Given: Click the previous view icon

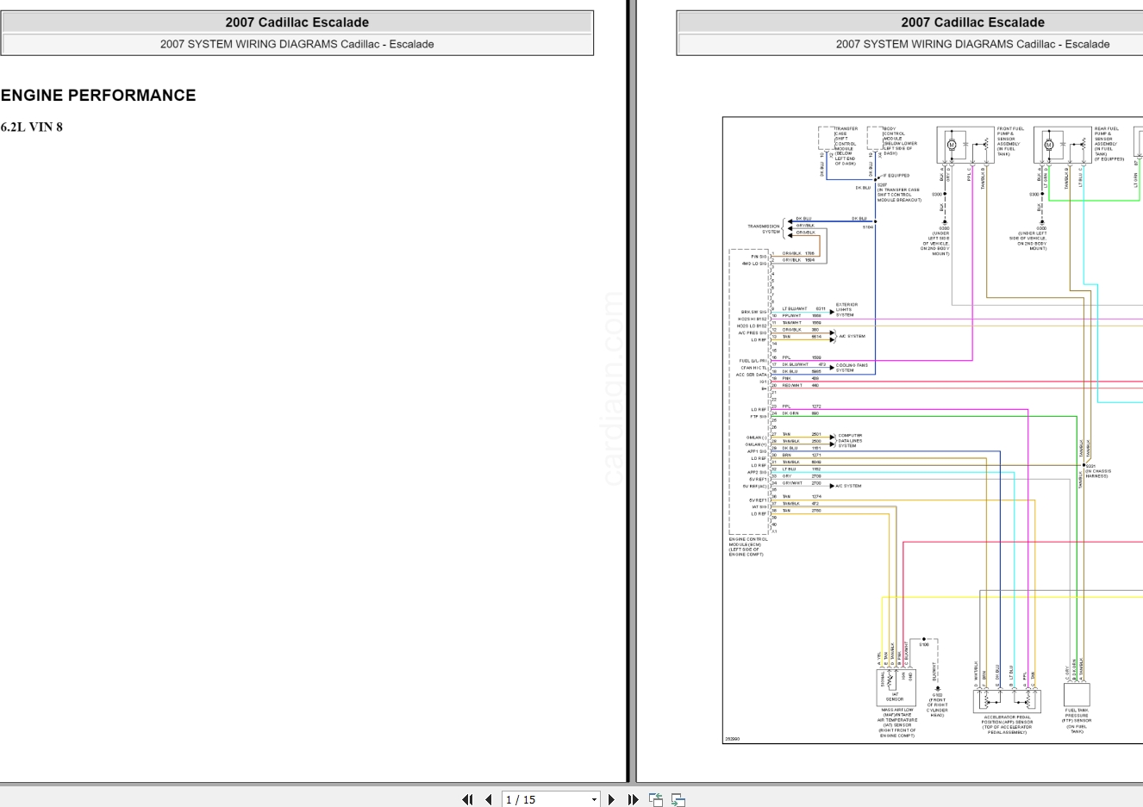Looking at the screenshot, I should pos(656,799).
